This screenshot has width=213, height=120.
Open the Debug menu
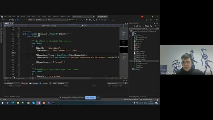(34, 17)
